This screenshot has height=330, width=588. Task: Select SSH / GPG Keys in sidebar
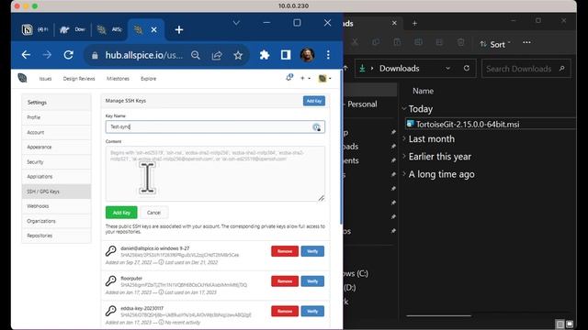(x=56, y=192)
